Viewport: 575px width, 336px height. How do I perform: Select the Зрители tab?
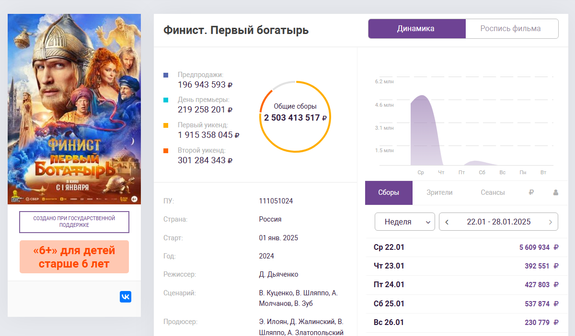439,192
